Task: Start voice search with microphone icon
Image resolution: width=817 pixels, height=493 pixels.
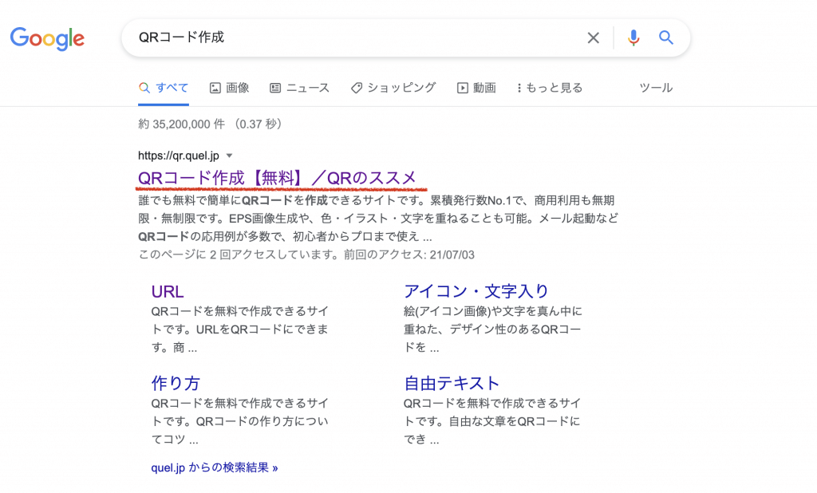Action: click(633, 37)
